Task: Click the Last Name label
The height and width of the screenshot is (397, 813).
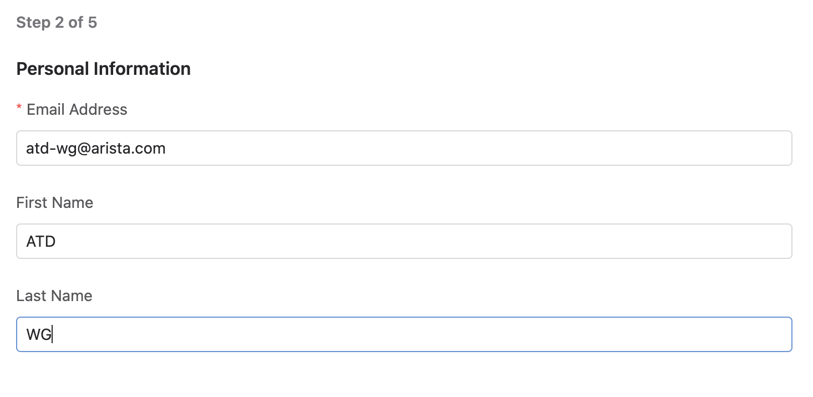Action: (54, 296)
